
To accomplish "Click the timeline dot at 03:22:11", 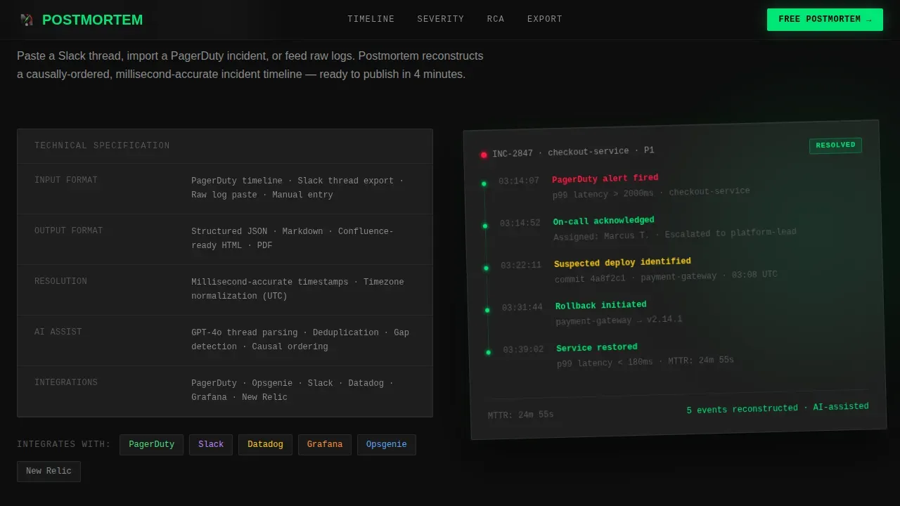I will point(486,268).
